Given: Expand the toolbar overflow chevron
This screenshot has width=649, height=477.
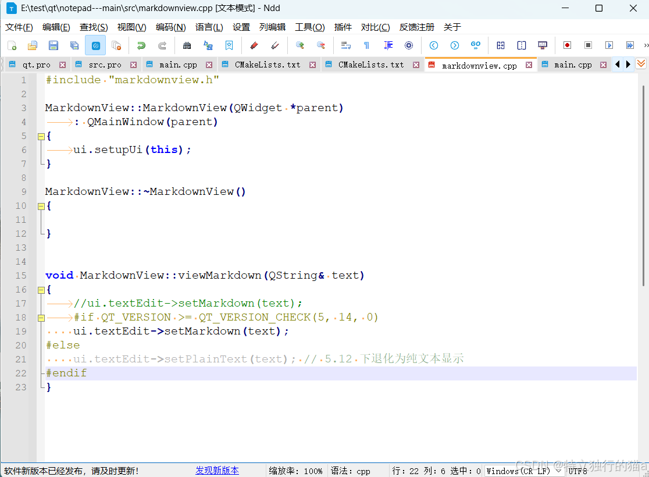Looking at the screenshot, I should coord(646,45).
